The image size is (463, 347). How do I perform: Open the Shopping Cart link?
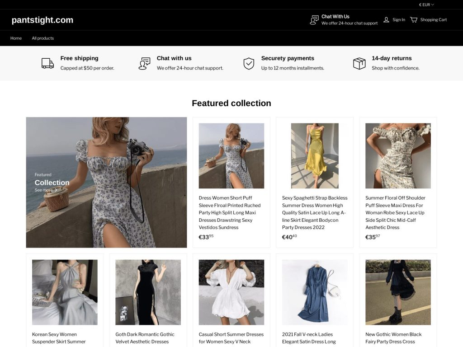point(433,20)
